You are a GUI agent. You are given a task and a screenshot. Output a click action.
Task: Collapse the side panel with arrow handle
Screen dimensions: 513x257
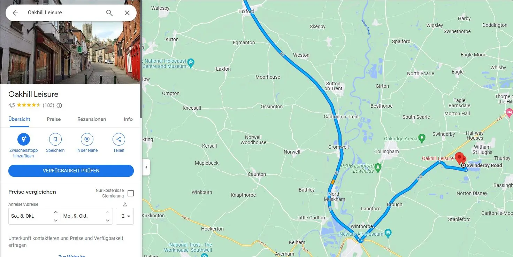(146, 167)
